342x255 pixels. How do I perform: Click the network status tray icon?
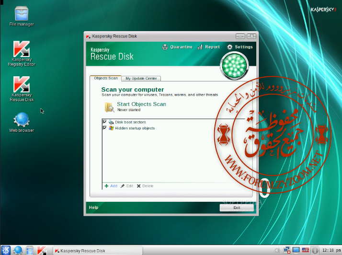(x=286, y=250)
